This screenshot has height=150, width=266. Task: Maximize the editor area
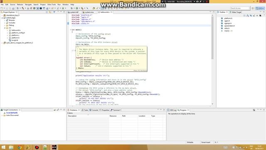(x=214, y=12)
